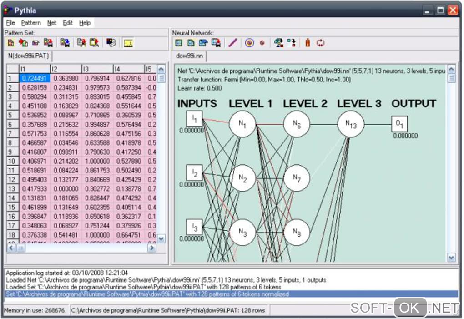
Task: Click the blue open-net icon in Neural Network toolbar
Action: [x=203, y=43]
